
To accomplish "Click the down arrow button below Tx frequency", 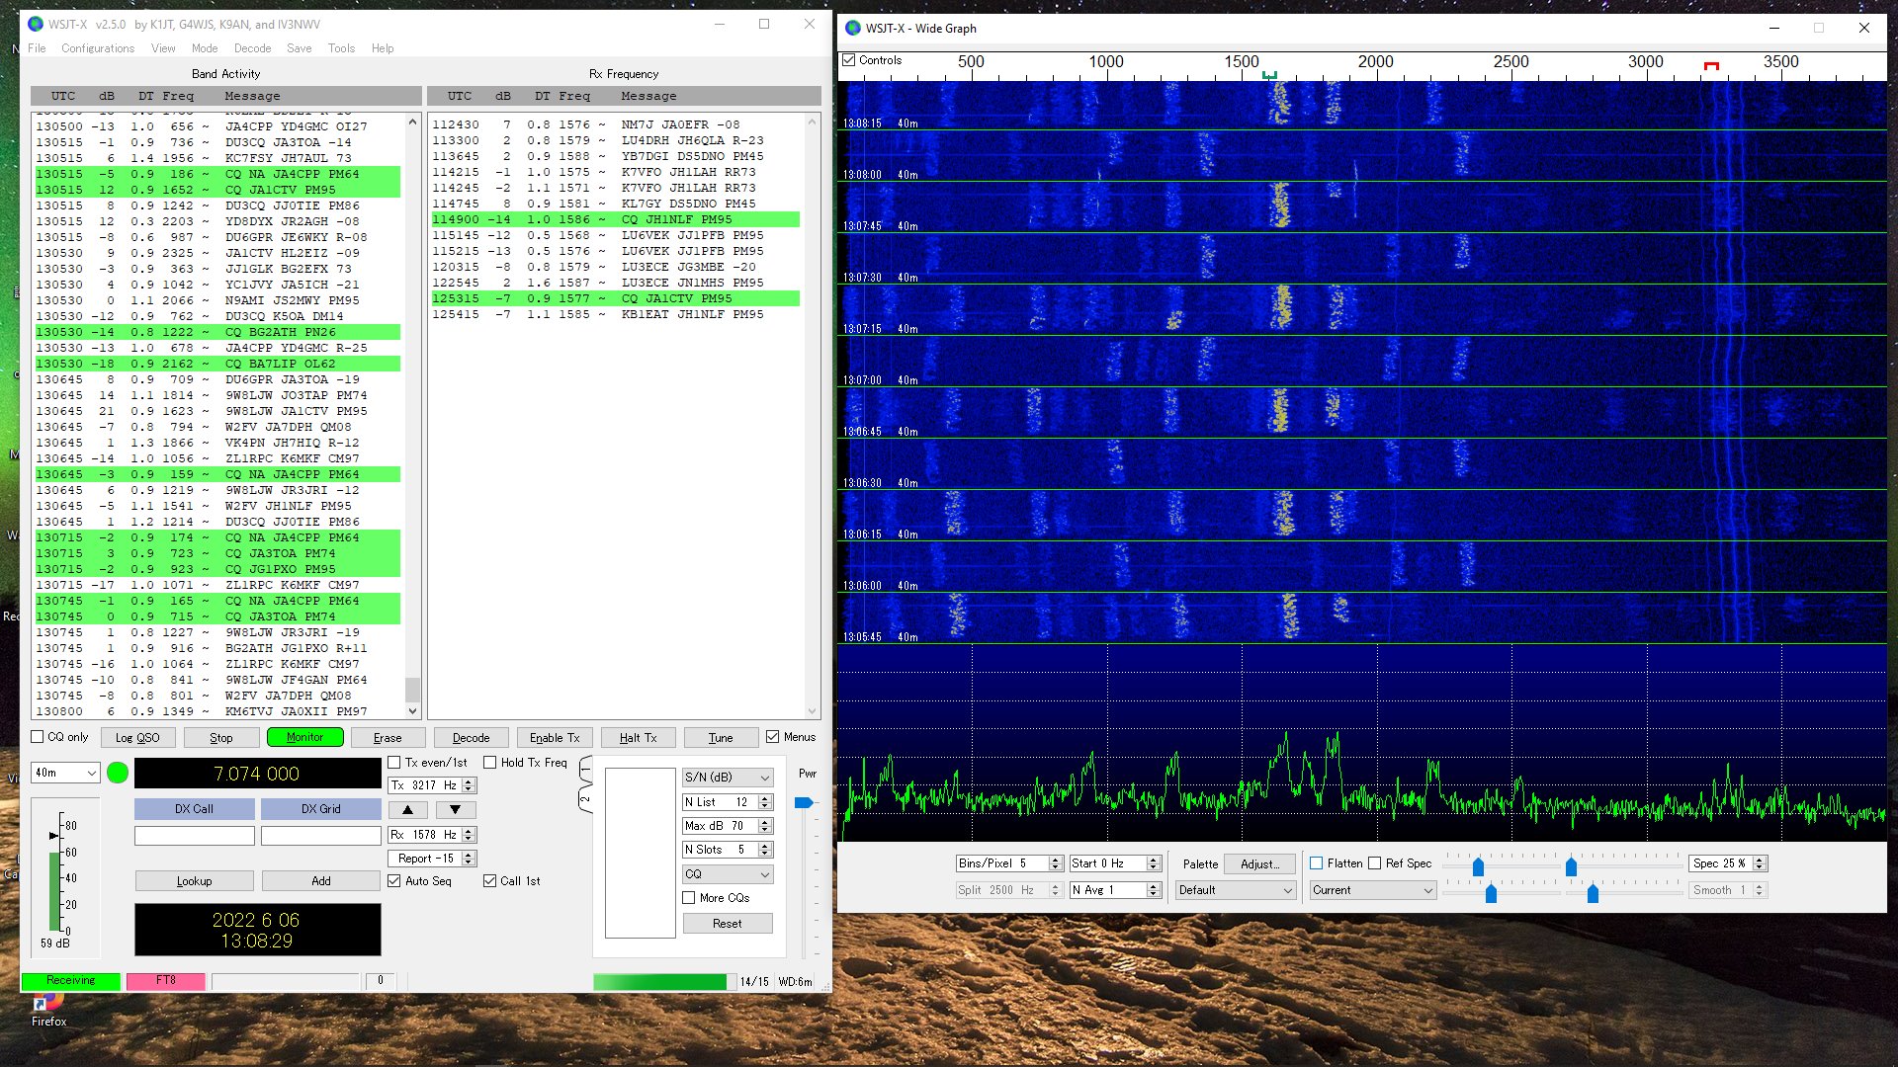I will tap(455, 809).
